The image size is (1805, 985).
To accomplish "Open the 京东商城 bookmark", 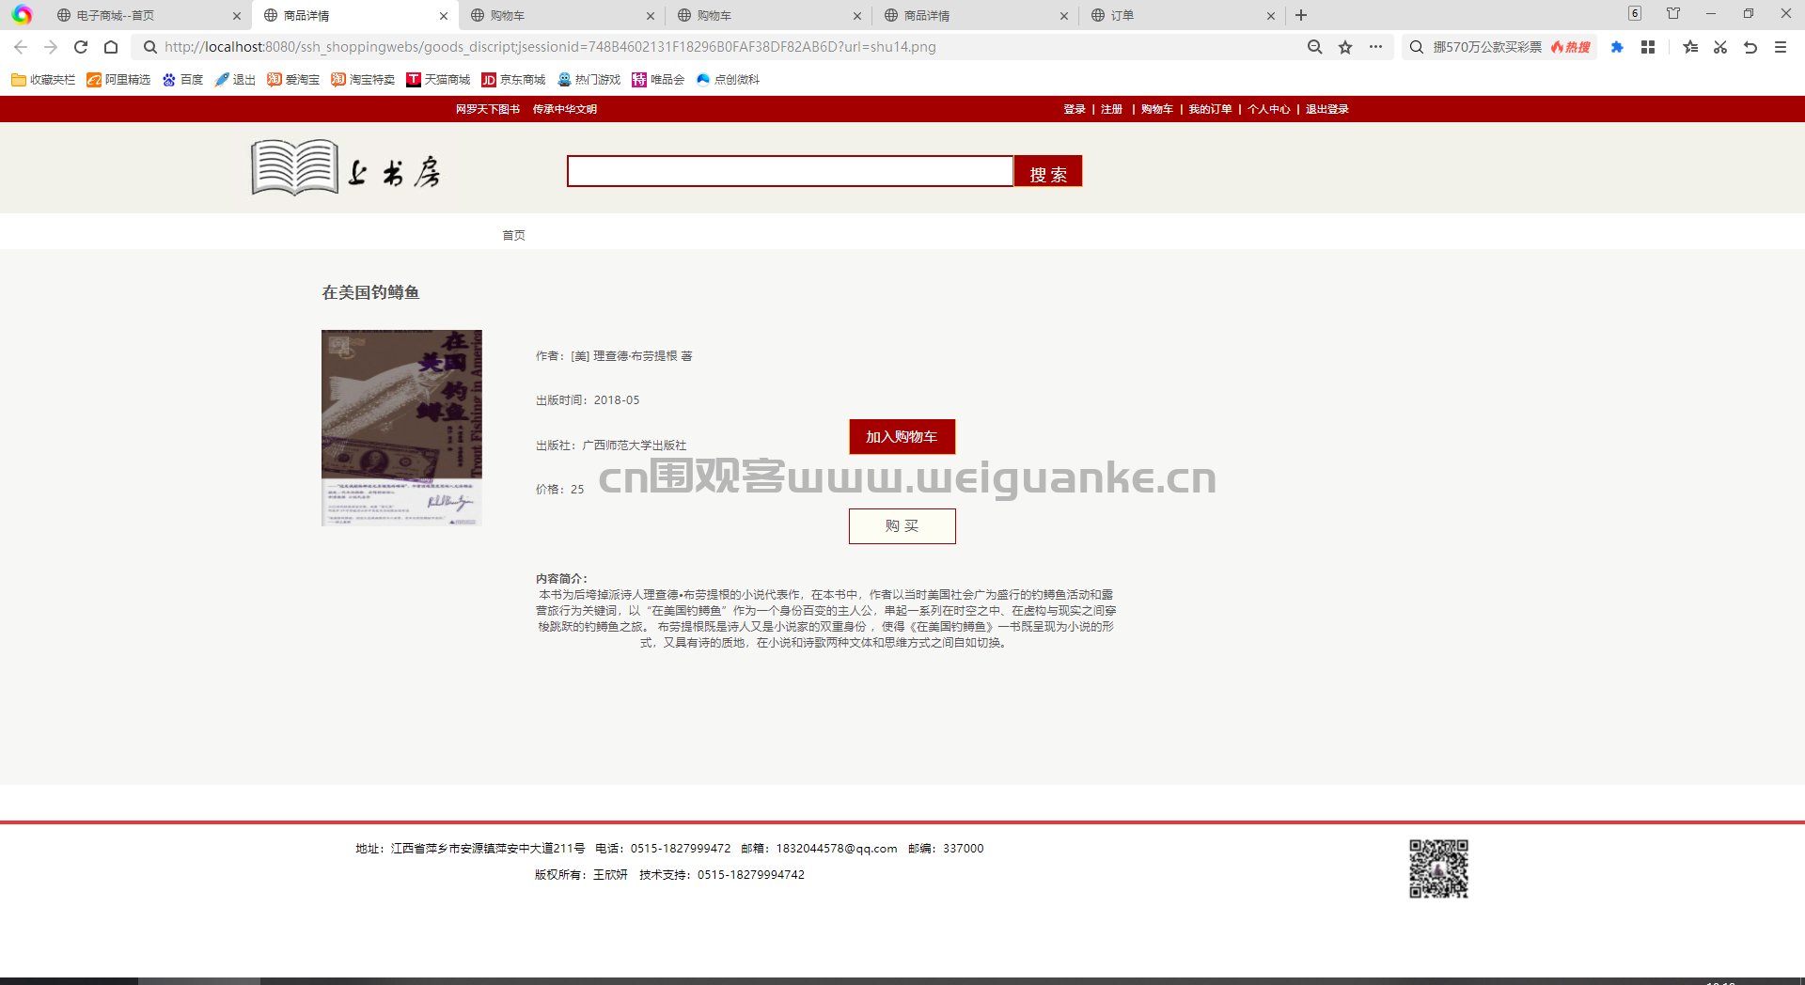I will pos(513,80).
